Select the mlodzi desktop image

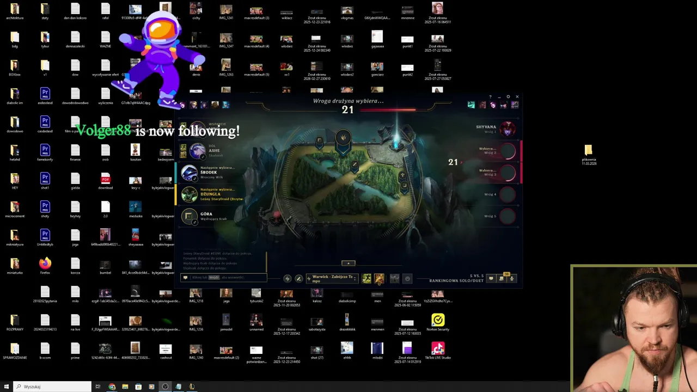pyautogui.click(x=377, y=351)
